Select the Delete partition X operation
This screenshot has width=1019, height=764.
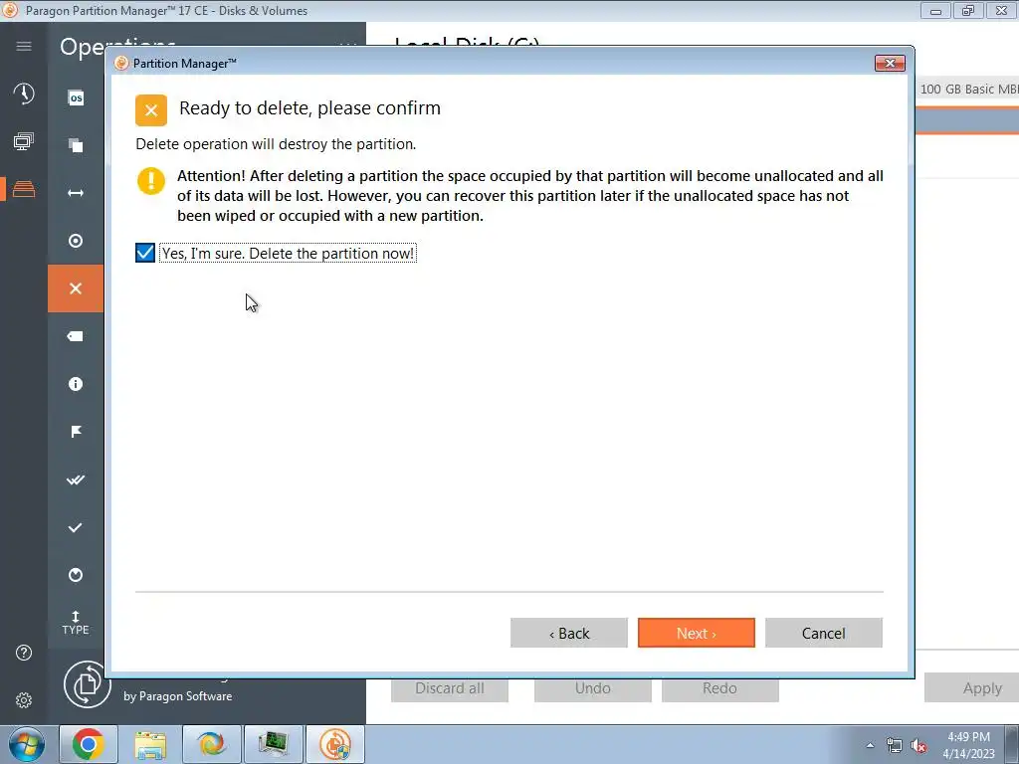76,288
